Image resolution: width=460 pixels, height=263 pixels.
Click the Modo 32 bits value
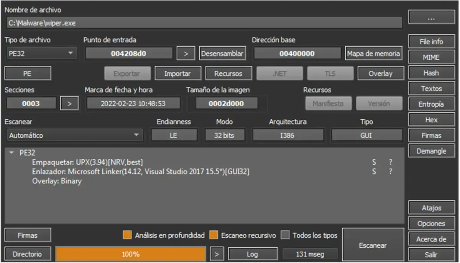[x=224, y=135]
